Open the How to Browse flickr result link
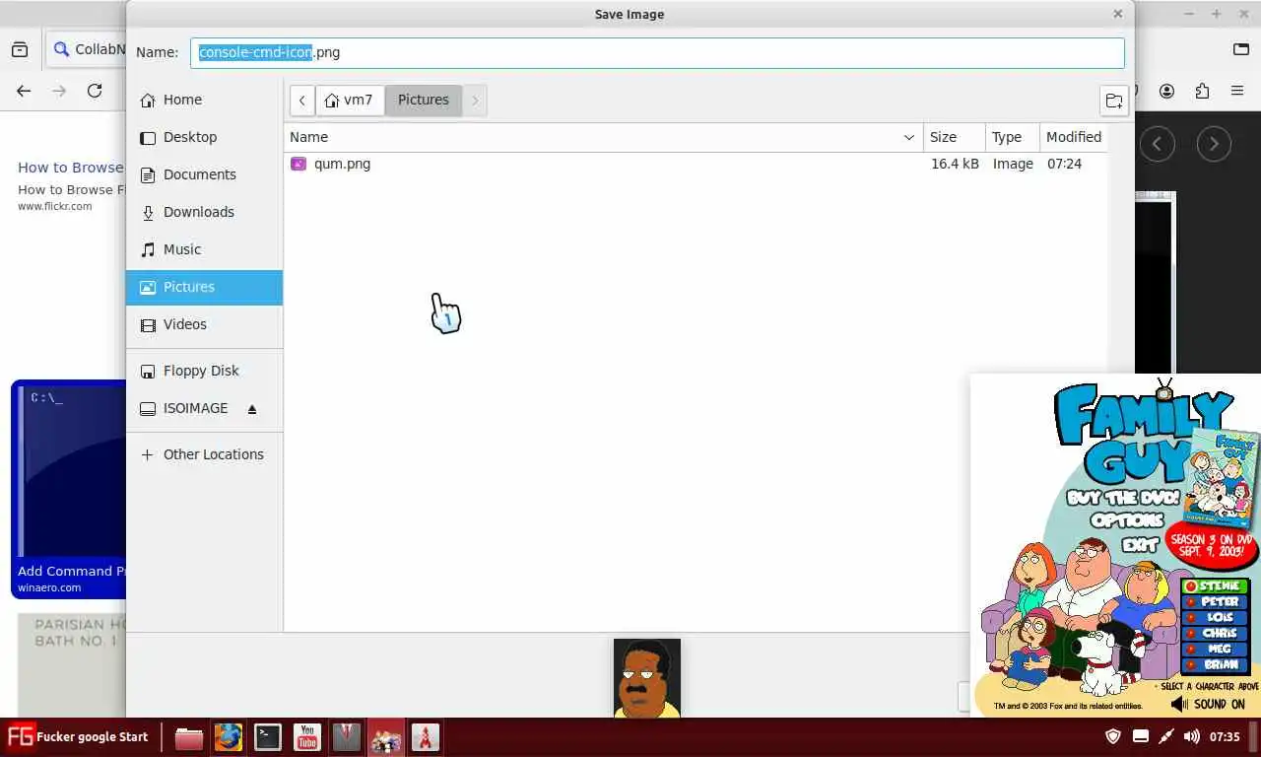 point(71,168)
